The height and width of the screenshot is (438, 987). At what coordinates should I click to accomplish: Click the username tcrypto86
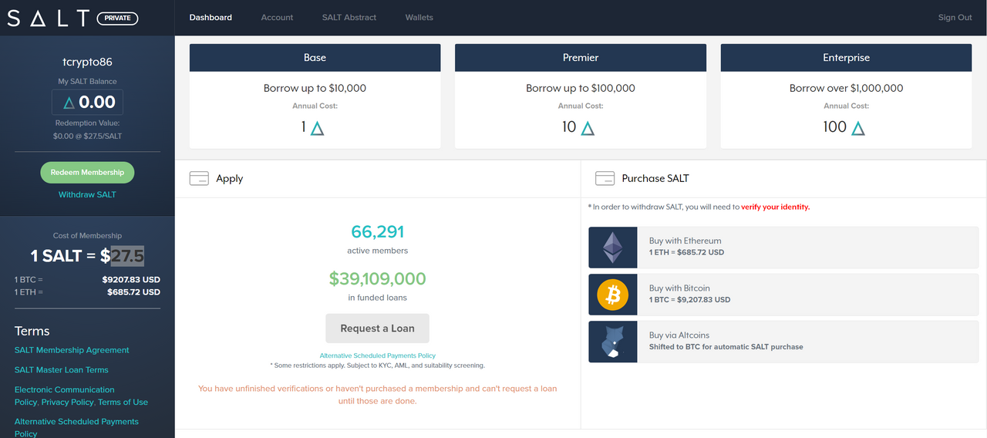pos(87,62)
